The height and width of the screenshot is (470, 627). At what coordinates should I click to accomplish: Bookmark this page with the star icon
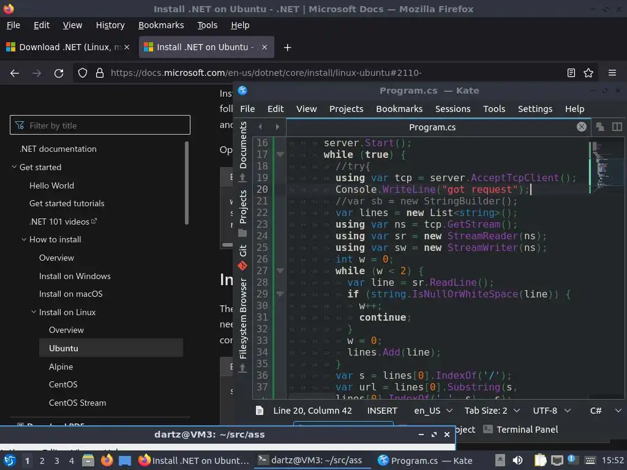click(588, 73)
